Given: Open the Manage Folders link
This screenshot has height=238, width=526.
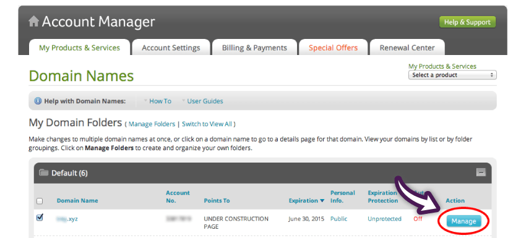Looking at the screenshot, I should click(x=152, y=124).
